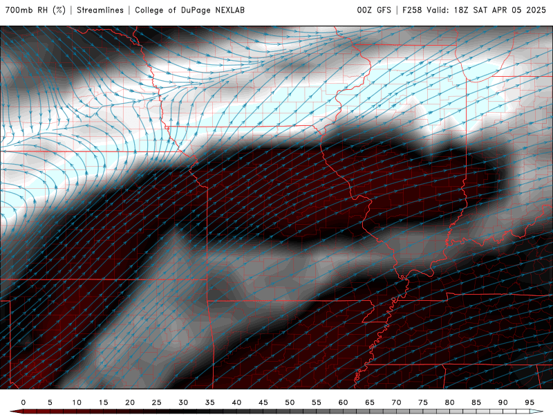Select the '95' colorbar scale label
Screen dimensions: 553x415
click(529, 403)
